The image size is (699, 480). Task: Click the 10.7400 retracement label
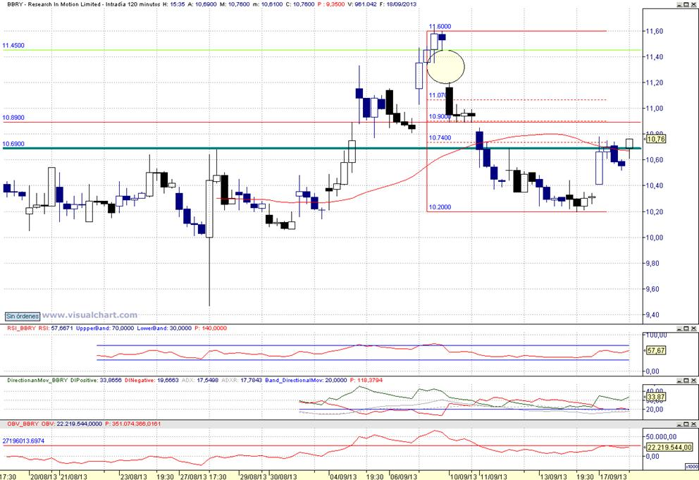[x=440, y=138]
